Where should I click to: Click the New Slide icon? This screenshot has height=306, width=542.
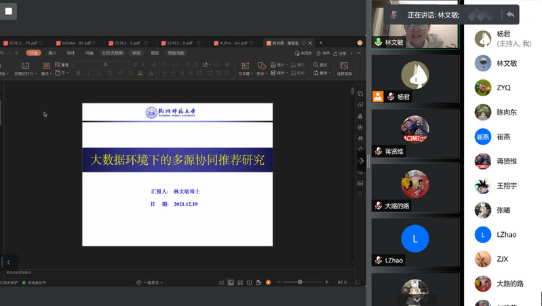click(x=25, y=66)
